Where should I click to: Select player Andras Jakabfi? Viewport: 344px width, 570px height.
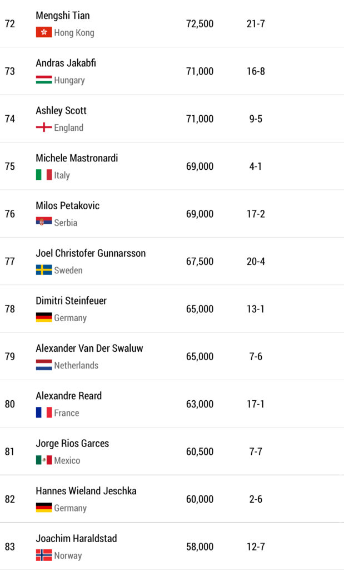click(66, 63)
